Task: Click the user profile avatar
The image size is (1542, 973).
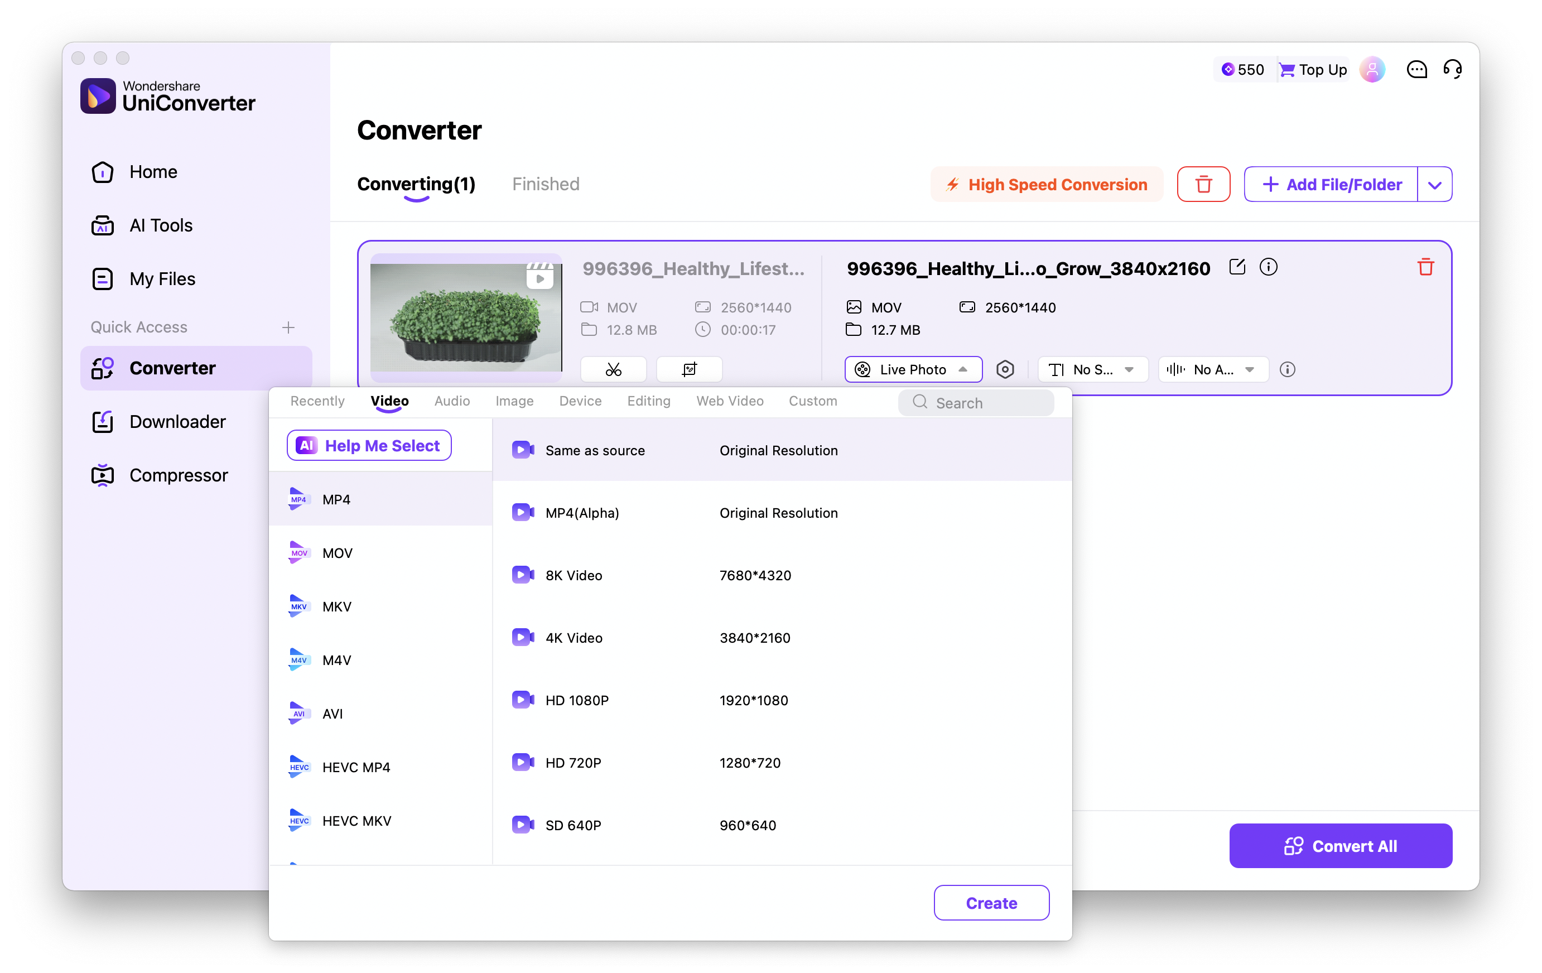Action: (1372, 69)
